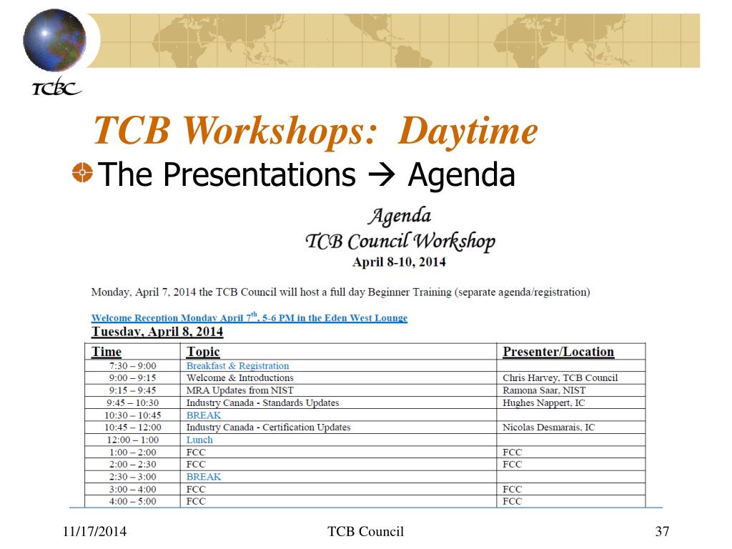The height and width of the screenshot is (549, 732).
Task: Click the '2:00 – 2:30' time cell
Action: [132, 464]
